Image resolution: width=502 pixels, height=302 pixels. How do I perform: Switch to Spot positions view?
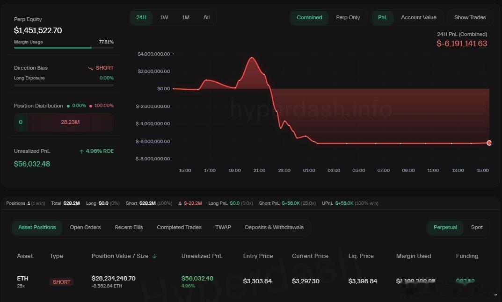click(x=477, y=227)
